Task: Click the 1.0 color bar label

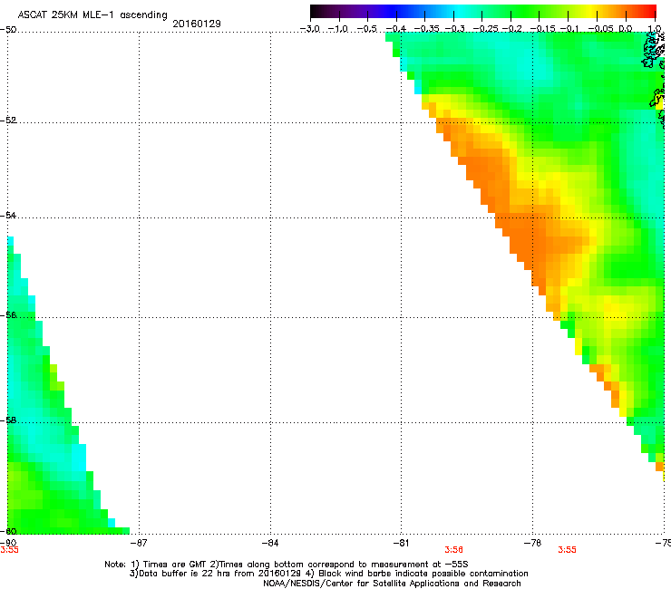Action: [x=655, y=29]
